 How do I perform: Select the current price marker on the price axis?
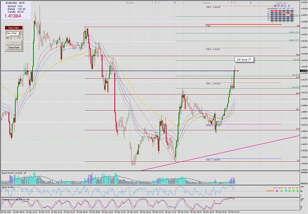pyautogui.click(x=304, y=71)
